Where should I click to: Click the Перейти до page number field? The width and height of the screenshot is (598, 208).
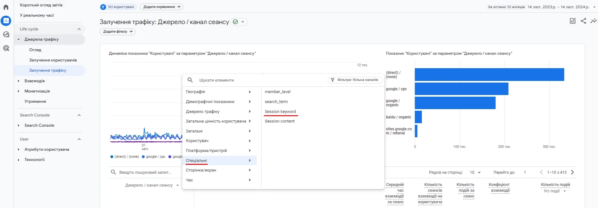(x=525, y=172)
